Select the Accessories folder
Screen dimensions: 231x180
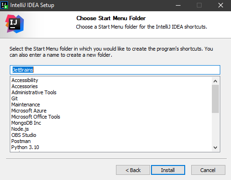(x=24, y=86)
